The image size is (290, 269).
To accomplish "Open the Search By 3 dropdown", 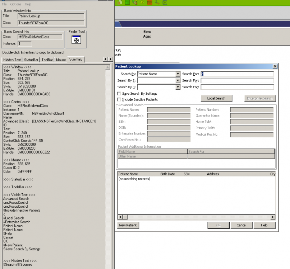I will (179, 87).
